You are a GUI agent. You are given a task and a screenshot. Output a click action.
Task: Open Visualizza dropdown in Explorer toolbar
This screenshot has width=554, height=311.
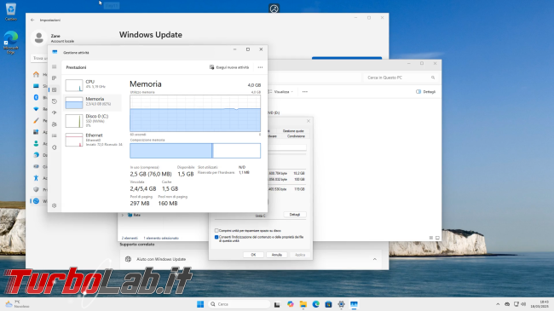tap(281, 91)
